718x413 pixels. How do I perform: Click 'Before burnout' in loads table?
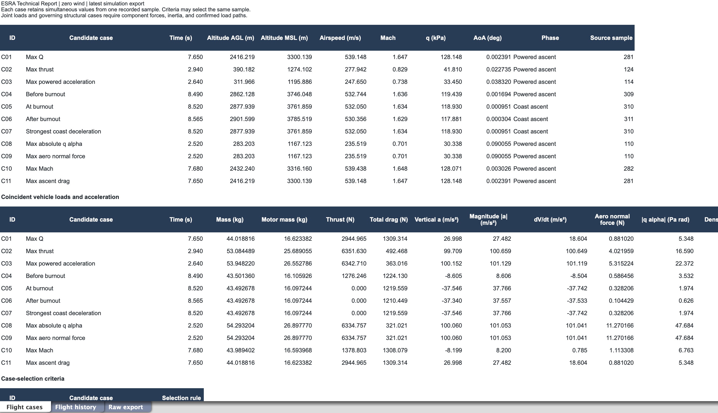pos(45,276)
